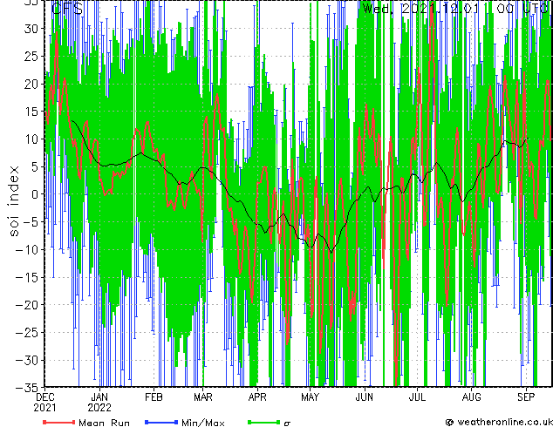This screenshot has width=553, height=427.
Task: Click the y-axis value -30
Action: pos(28,361)
